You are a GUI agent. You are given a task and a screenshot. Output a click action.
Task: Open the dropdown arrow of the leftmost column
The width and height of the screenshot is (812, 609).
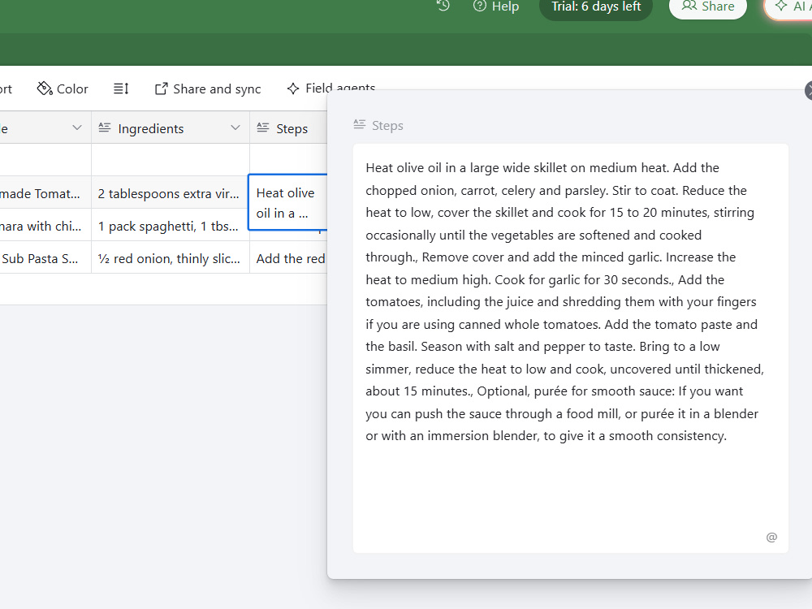pyautogui.click(x=77, y=128)
